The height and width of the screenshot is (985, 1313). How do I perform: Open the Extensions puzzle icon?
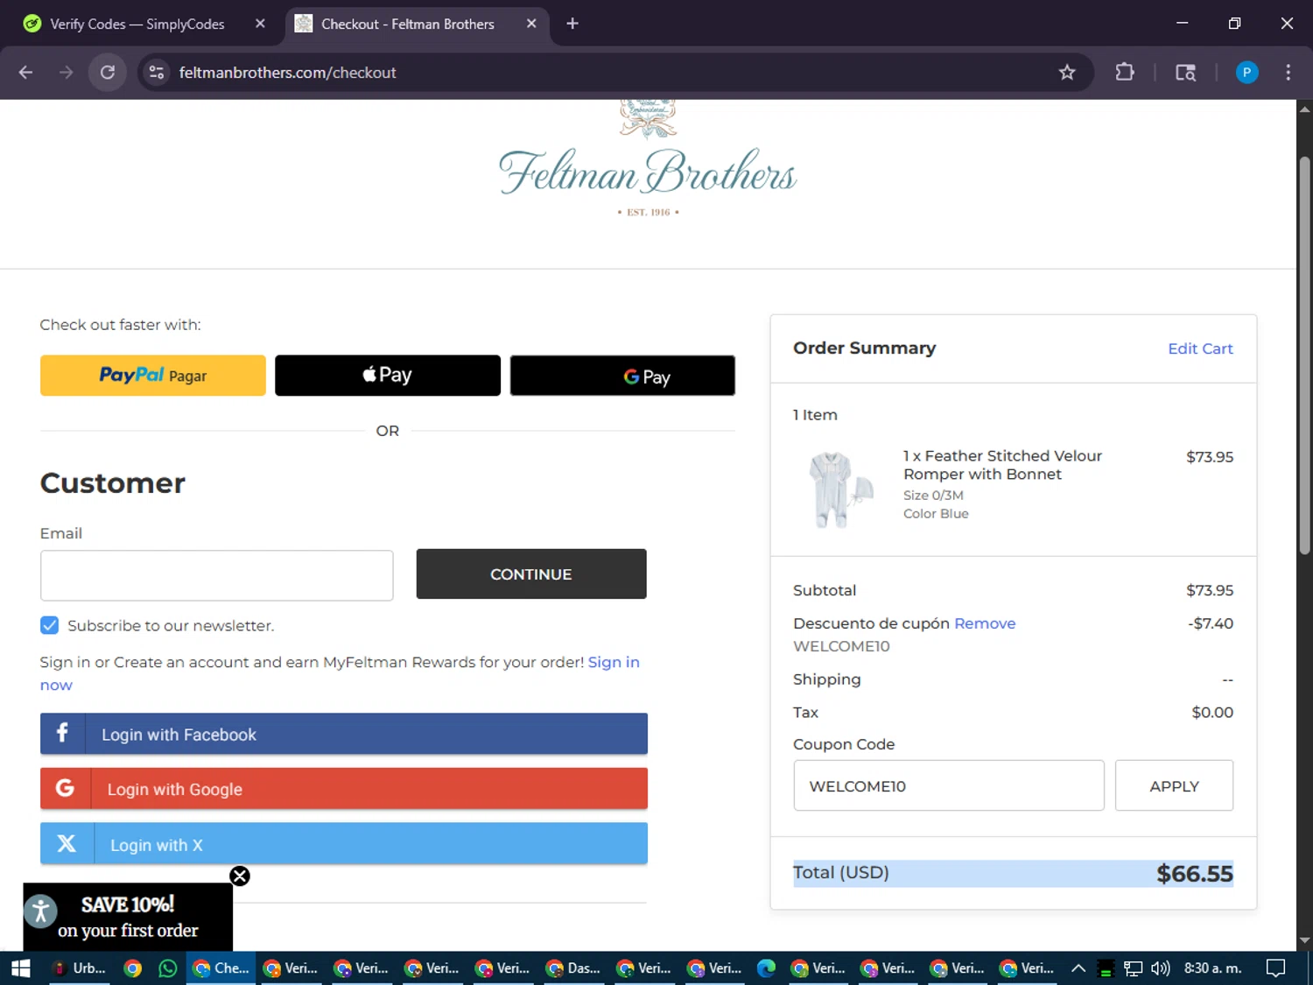point(1125,73)
